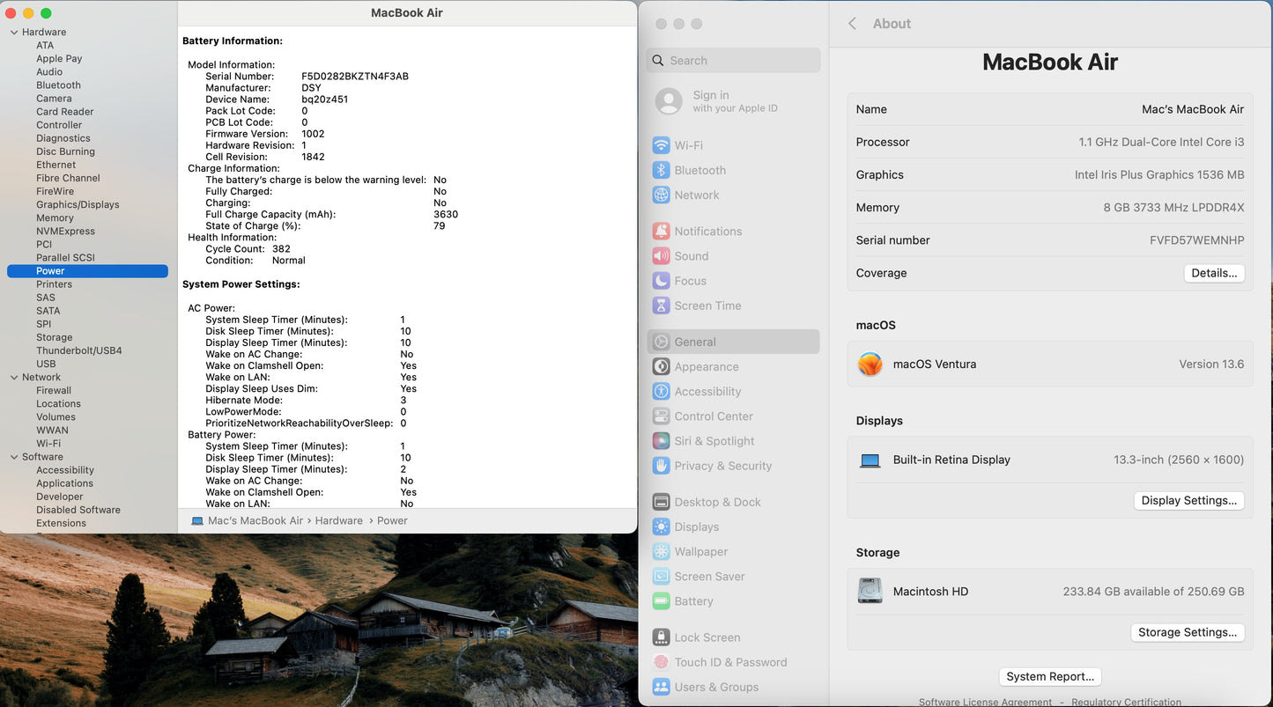This screenshot has height=707, width=1273.
Task: Select the Siri & Spotlight icon
Action: point(661,441)
